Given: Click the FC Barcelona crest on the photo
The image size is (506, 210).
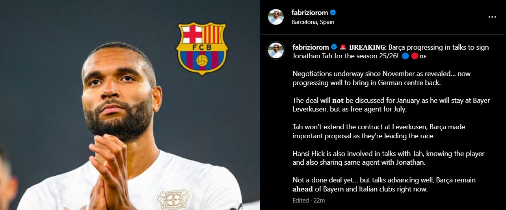Looking at the screenshot, I should [x=202, y=48].
